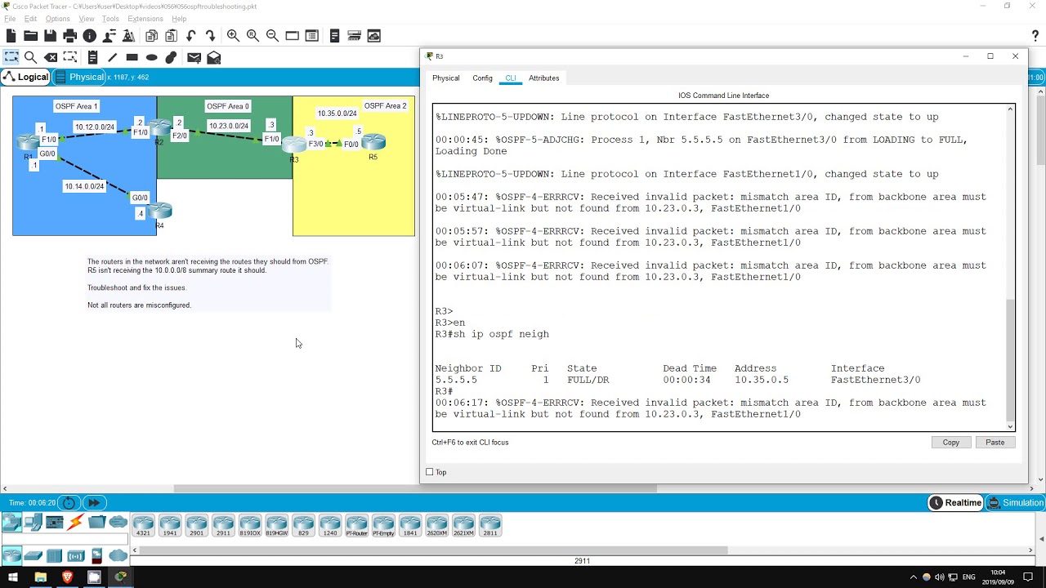The height and width of the screenshot is (588, 1046).
Task: Add a simple PDU envelope
Action: (x=194, y=57)
